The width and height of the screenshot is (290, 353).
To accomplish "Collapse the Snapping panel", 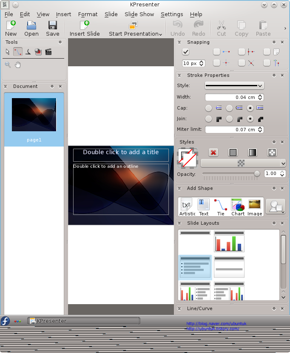I will tap(179, 42).
